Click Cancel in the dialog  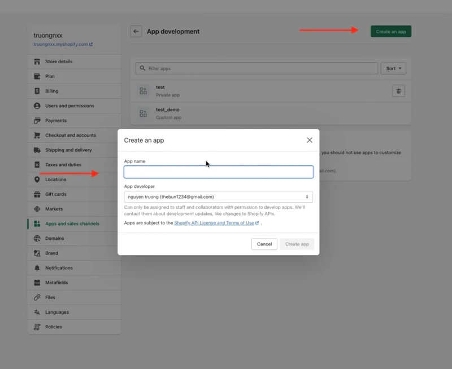[x=264, y=244]
